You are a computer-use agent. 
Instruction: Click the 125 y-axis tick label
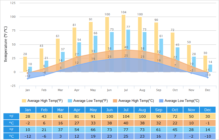click(13, 3)
